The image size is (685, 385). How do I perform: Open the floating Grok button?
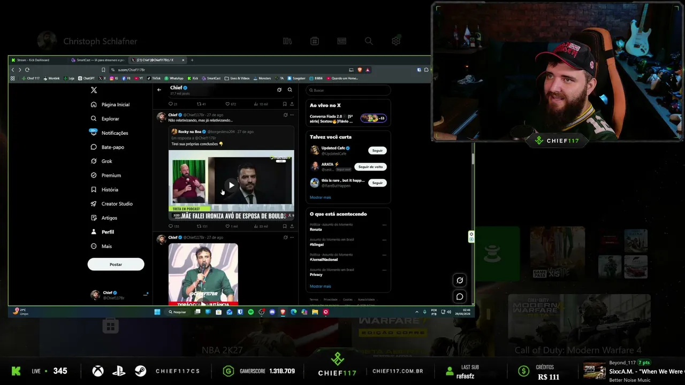pos(460,280)
